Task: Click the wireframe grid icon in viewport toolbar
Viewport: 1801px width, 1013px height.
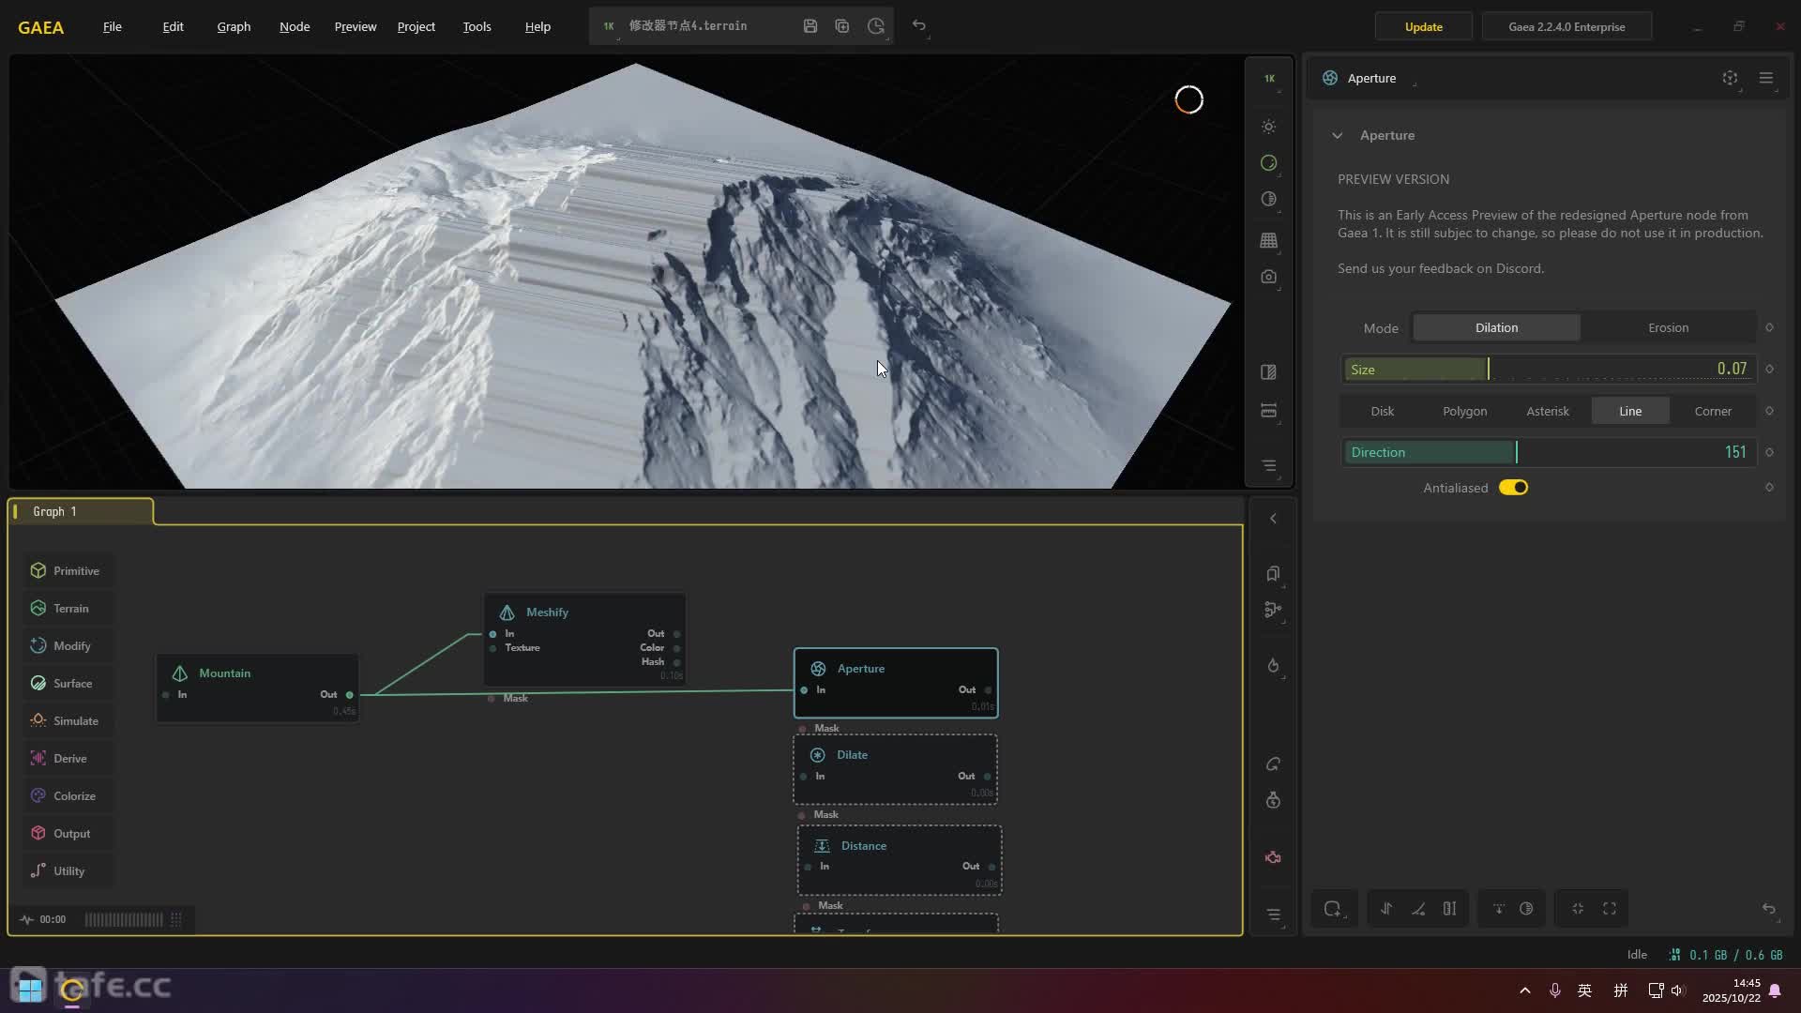Action: coord(1269,240)
